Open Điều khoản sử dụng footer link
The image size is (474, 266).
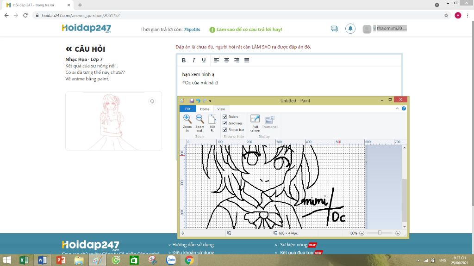coord(193,253)
